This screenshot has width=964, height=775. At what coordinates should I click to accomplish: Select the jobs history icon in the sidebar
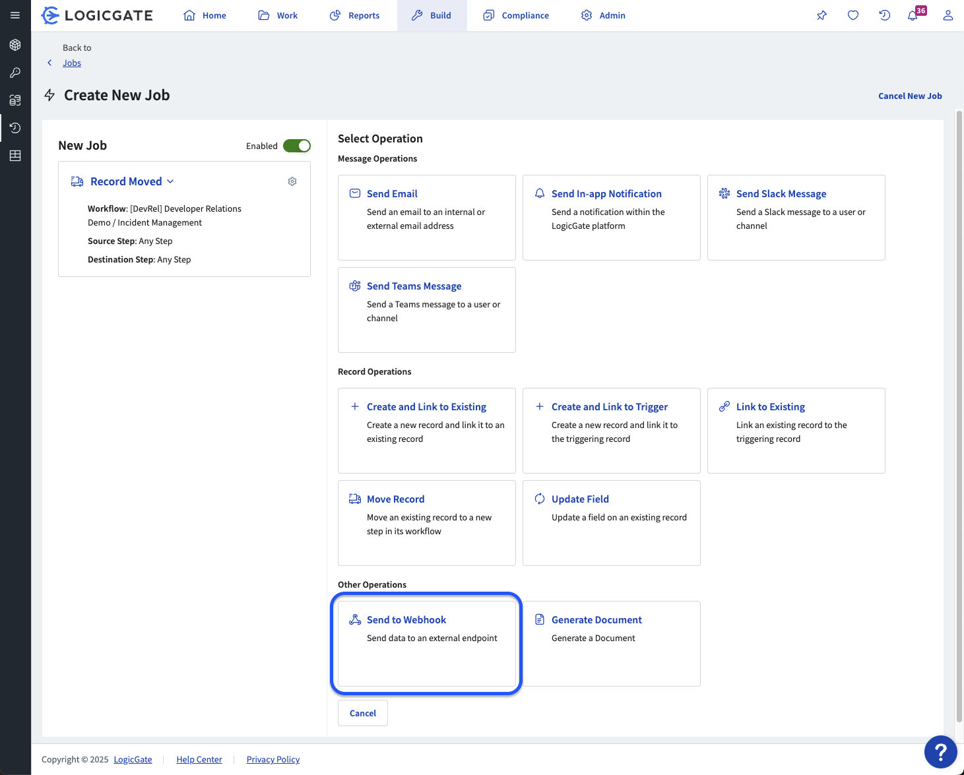[15, 128]
